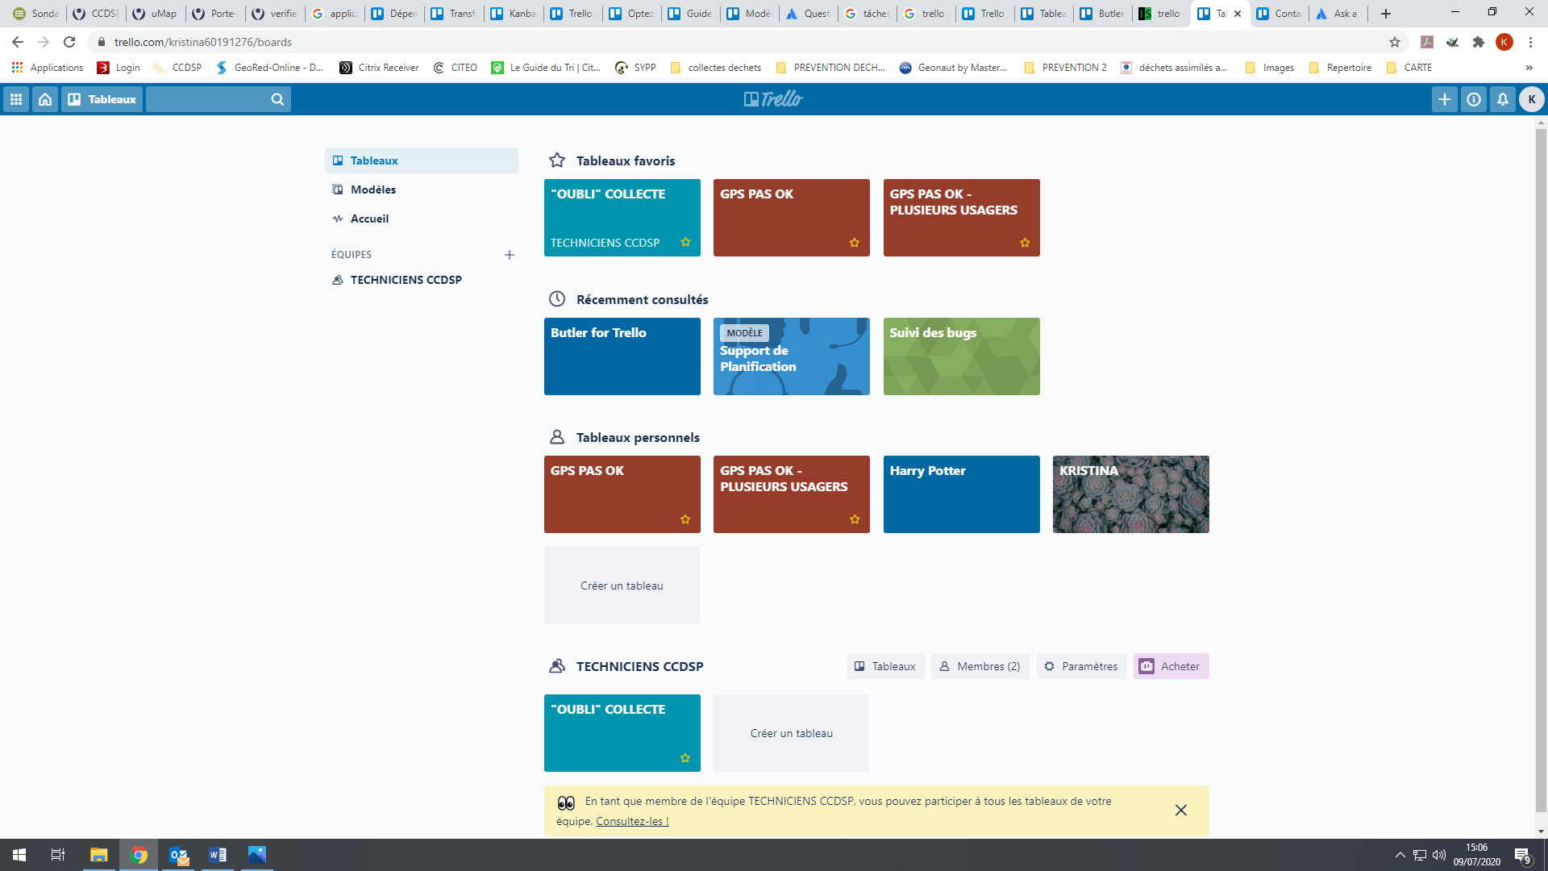Unstar the "OUBLI" COLLECTE favorite board
This screenshot has height=871, width=1548.
[685, 242]
